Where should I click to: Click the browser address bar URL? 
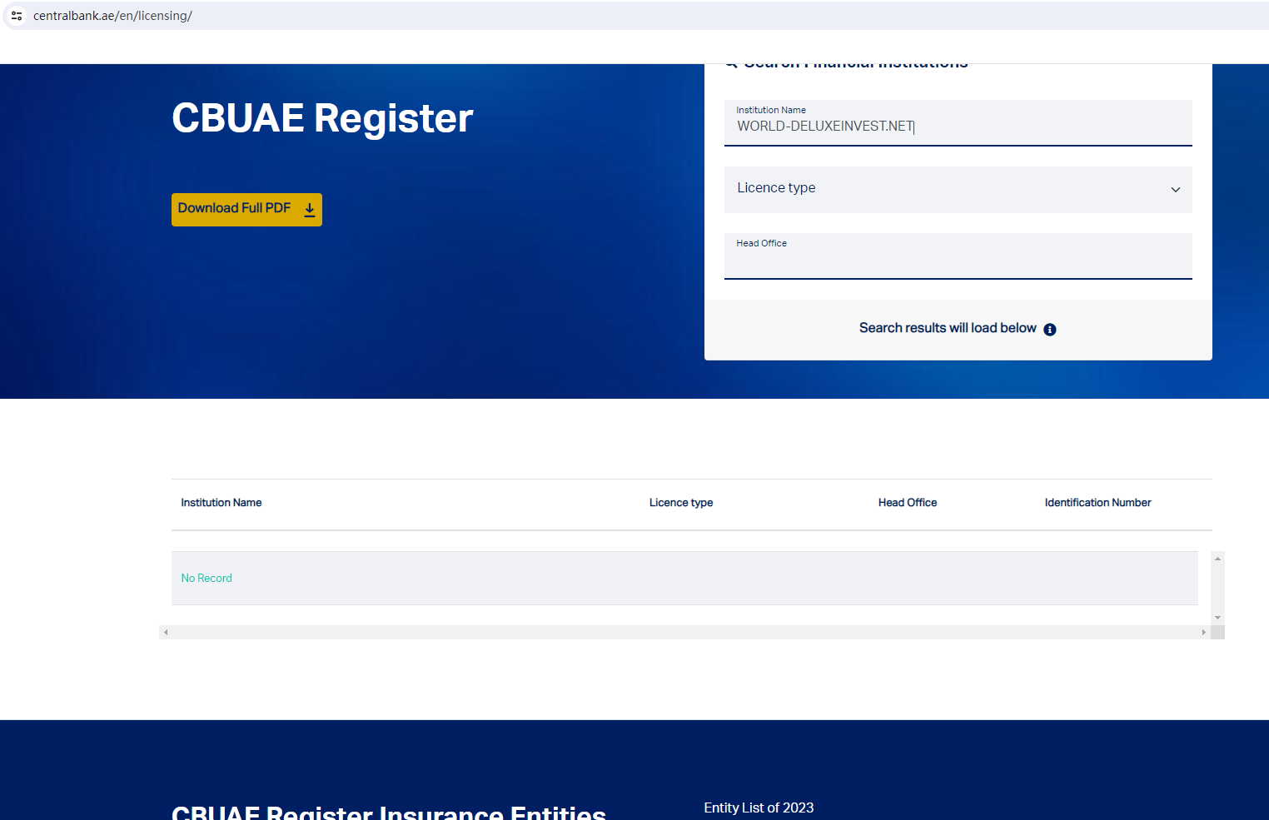click(x=112, y=16)
